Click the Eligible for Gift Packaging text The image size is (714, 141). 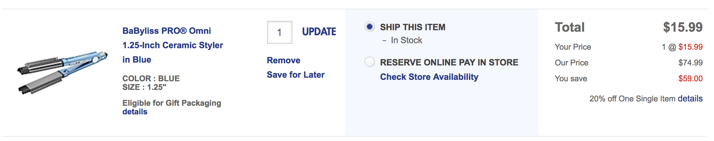pos(172,103)
